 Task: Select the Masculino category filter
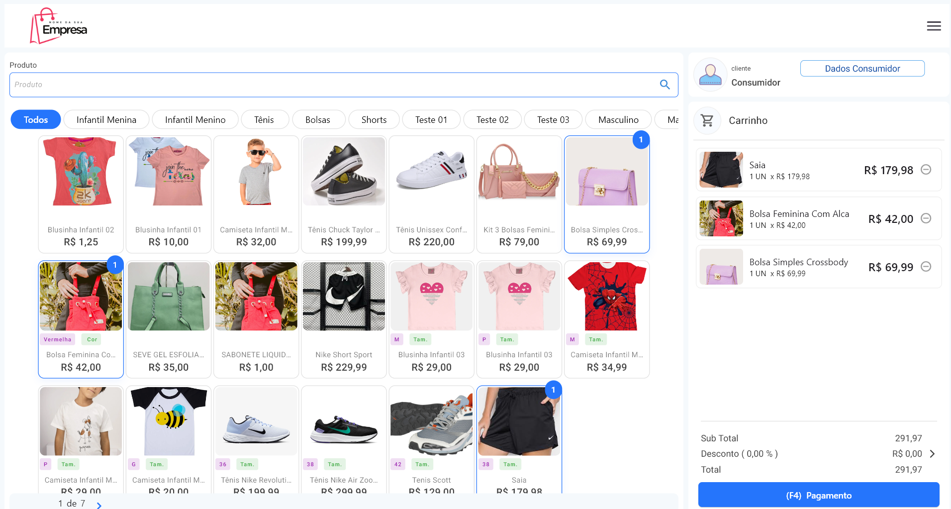(x=618, y=120)
